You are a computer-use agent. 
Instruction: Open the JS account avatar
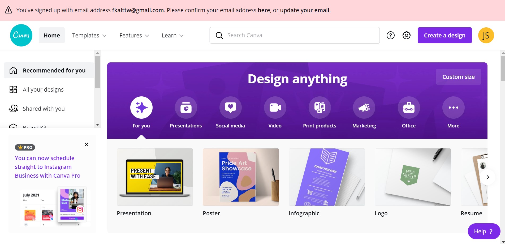486,35
